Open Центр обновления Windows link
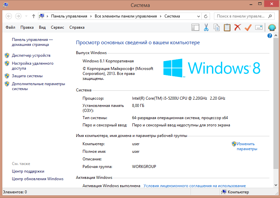This screenshot has height=198, width=280. click(x=38, y=179)
